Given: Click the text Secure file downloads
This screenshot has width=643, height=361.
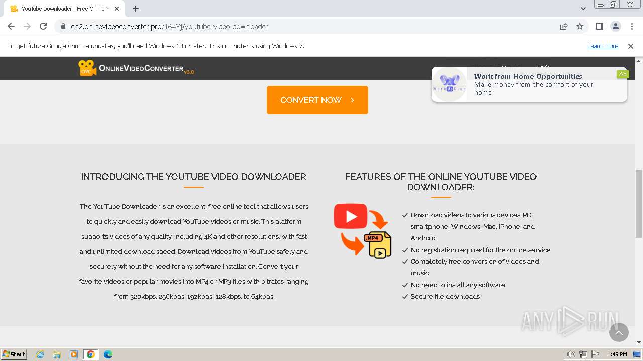Looking at the screenshot, I should coord(445,296).
